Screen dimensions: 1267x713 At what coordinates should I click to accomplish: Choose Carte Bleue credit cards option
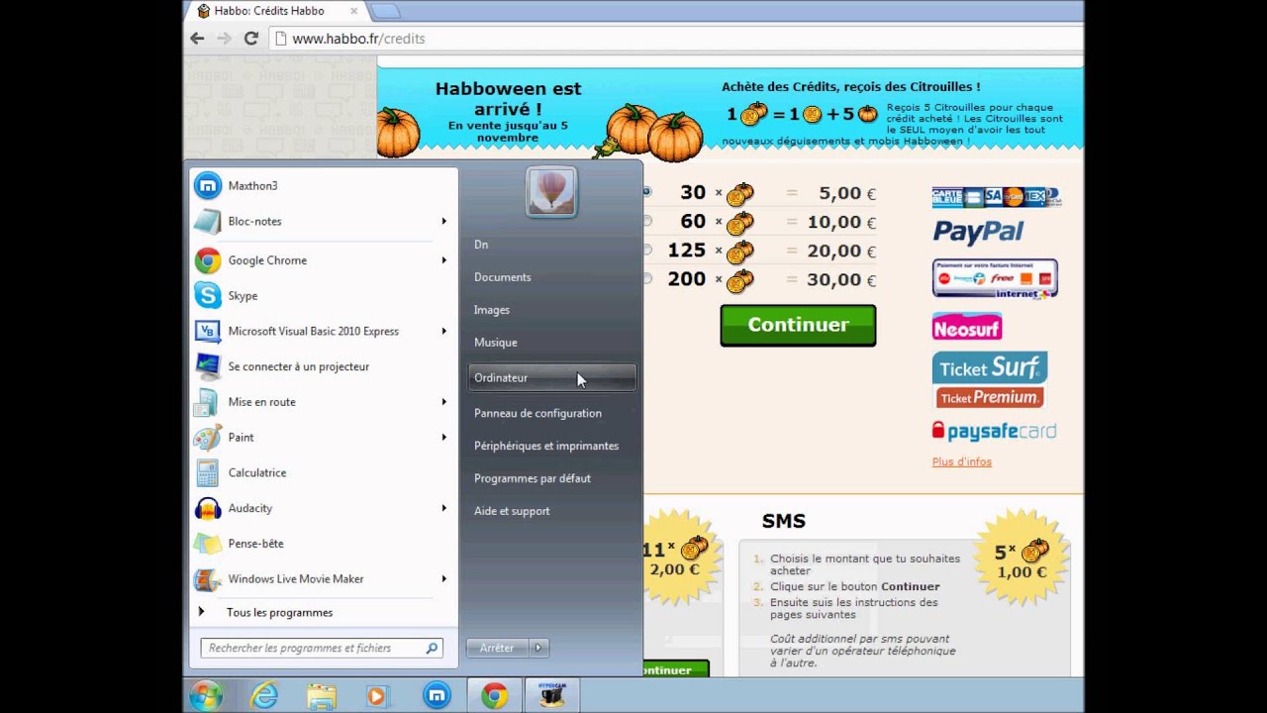tap(996, 196)
